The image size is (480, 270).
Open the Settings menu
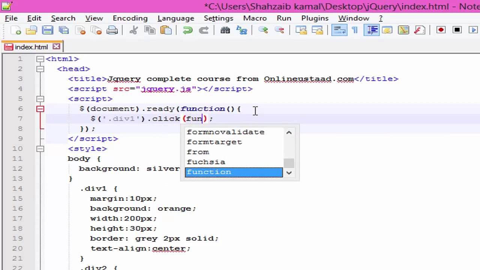pyautogui.click(x=219, y=18)
